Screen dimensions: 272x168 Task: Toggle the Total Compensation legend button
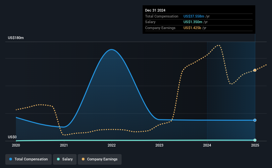pos(28,159)
